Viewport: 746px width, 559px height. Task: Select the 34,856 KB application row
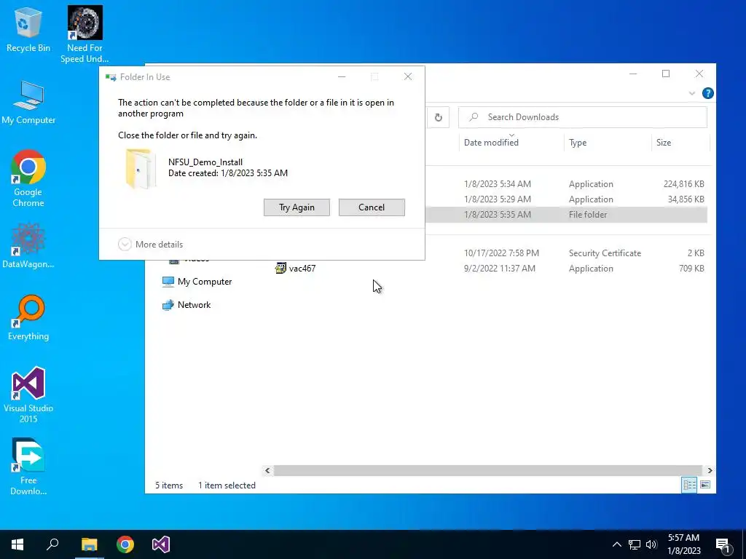coord(566,199)
